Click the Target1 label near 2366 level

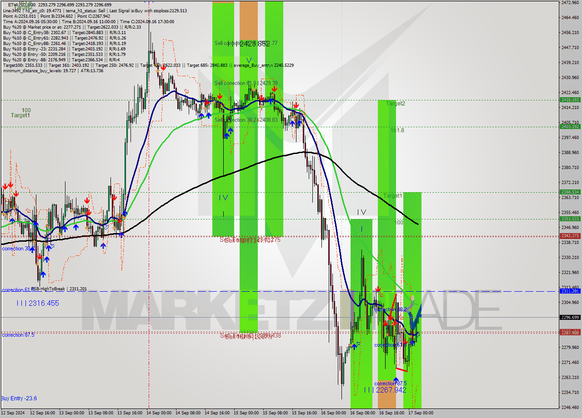[392, 196]
